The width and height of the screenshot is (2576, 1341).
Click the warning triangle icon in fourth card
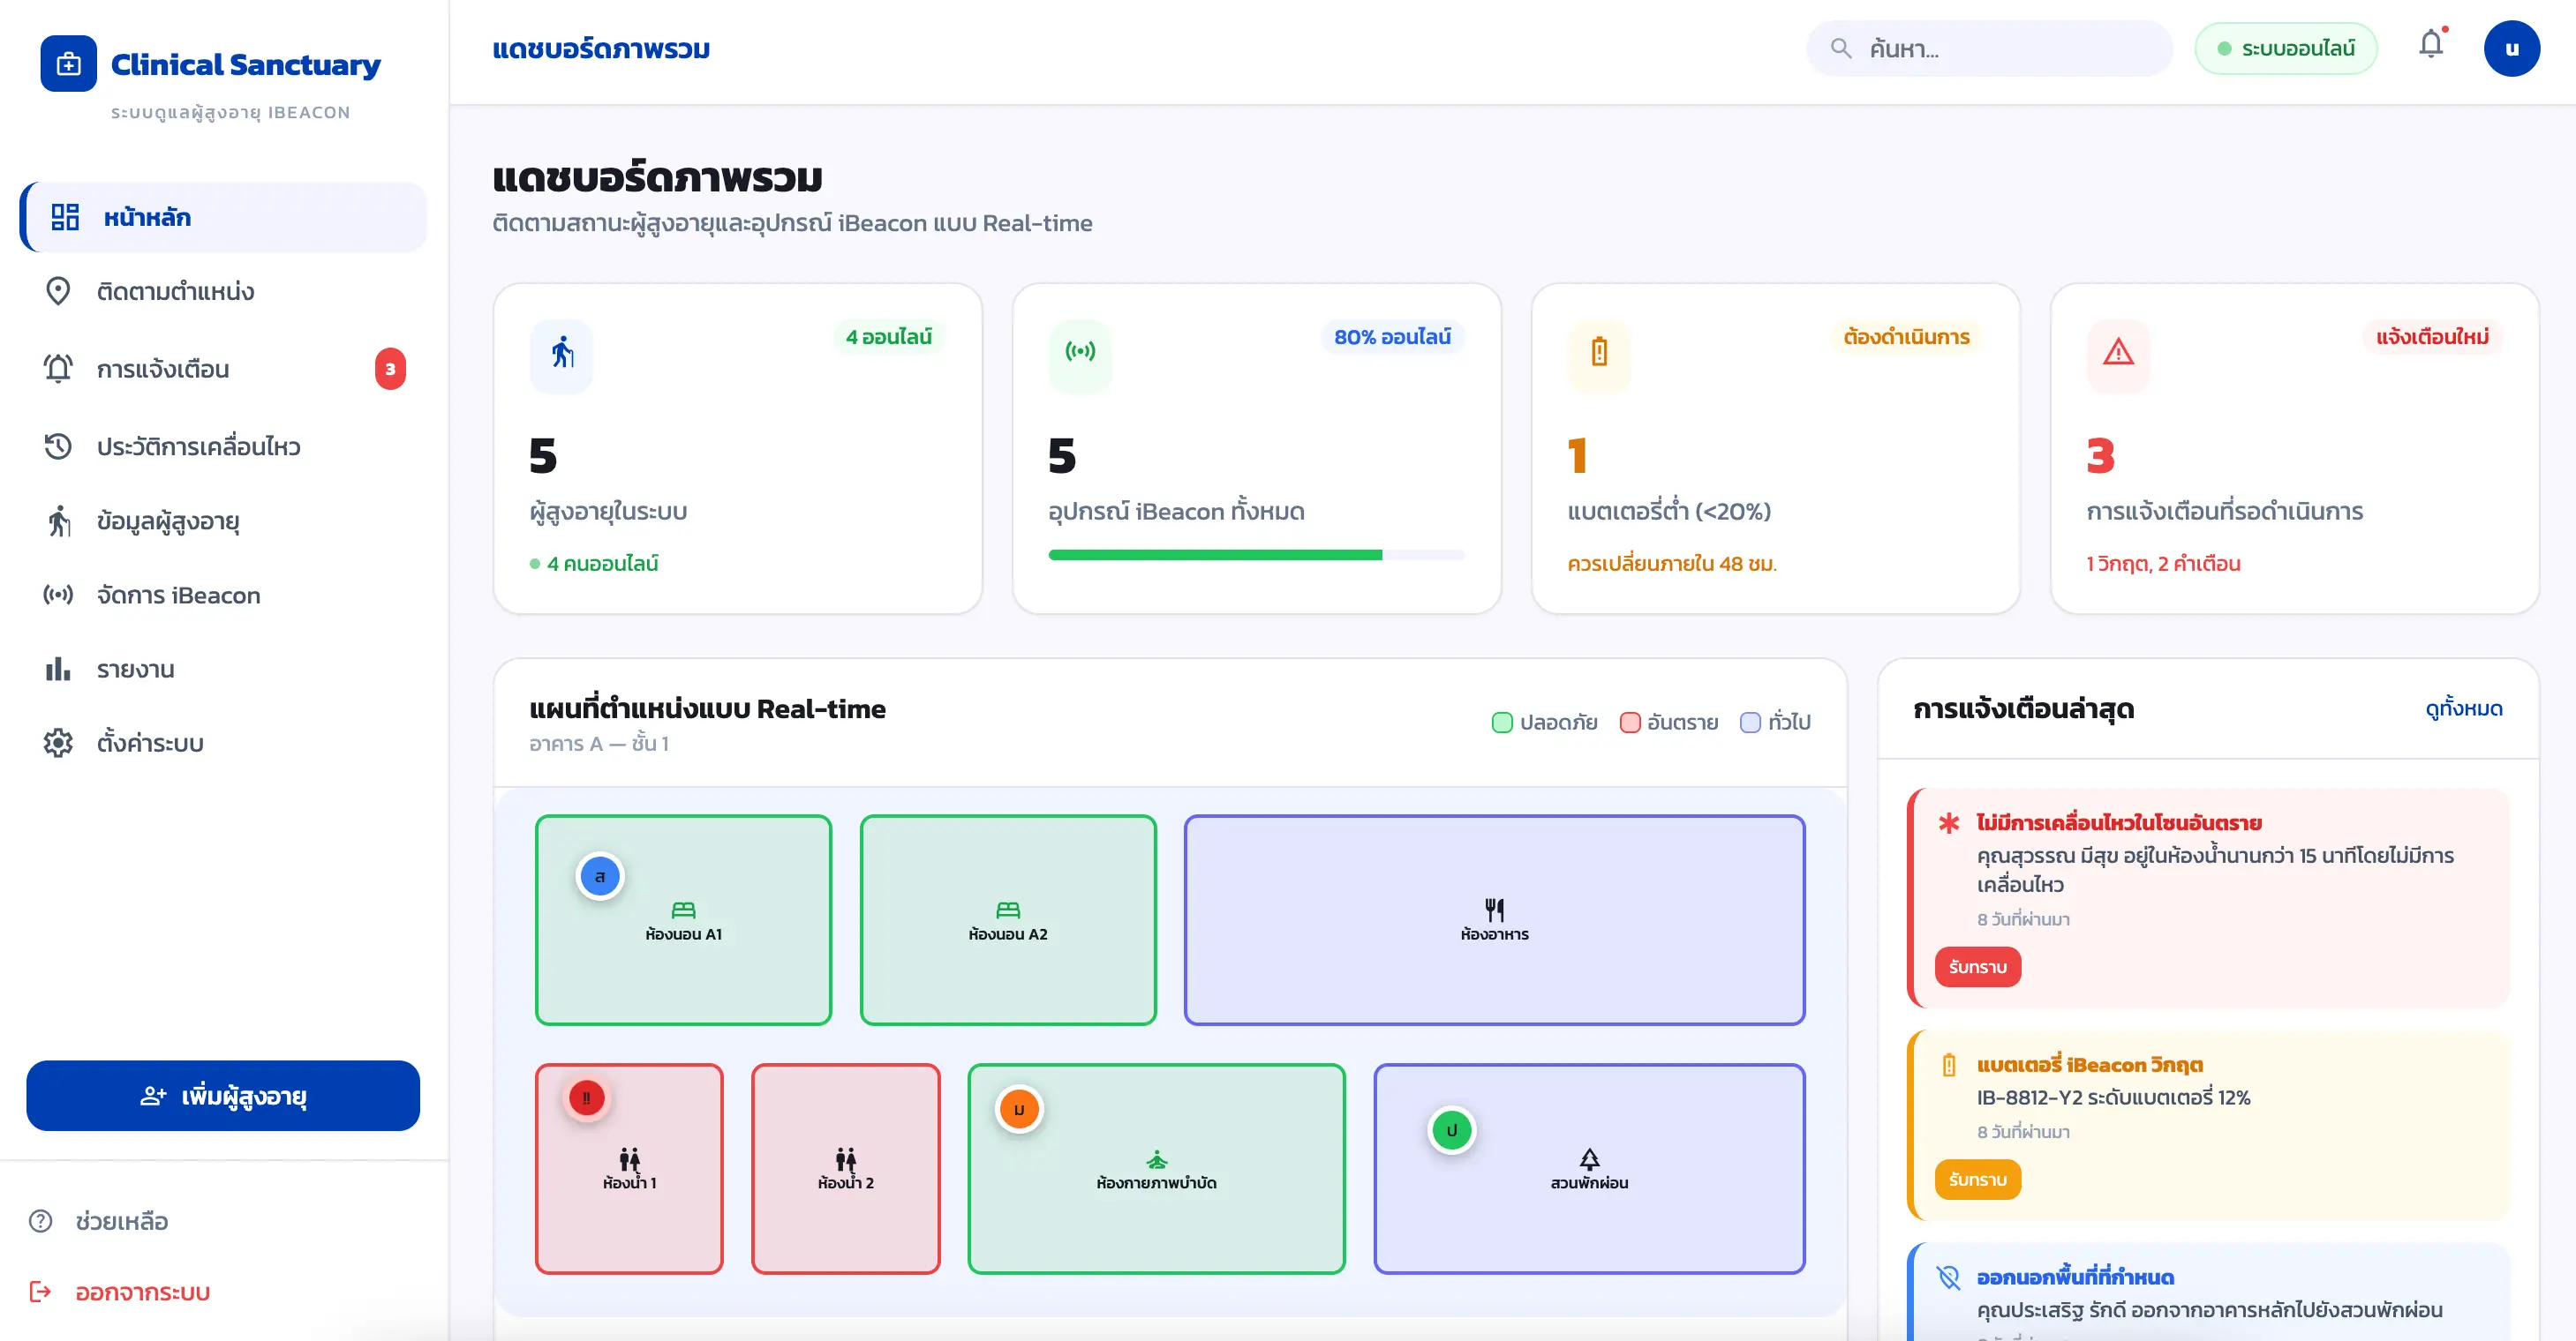click(x=2118, y=353)
